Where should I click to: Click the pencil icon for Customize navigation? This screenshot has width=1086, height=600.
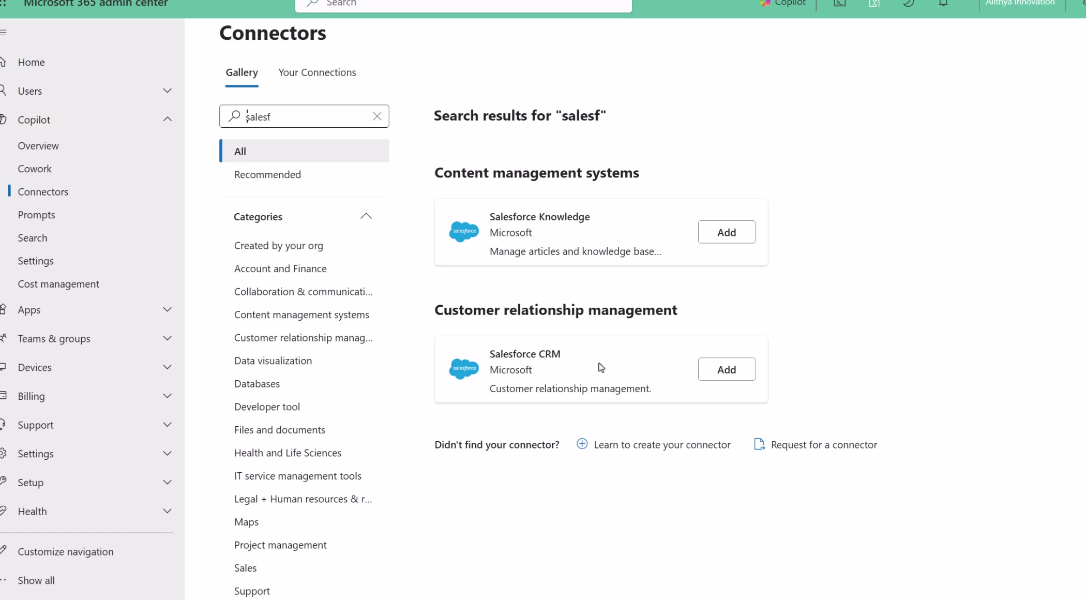pos(3,551)
